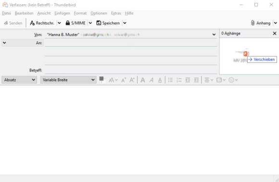Click into the Betreff subject field
The image size is (279, 182).
pos(131,70)
